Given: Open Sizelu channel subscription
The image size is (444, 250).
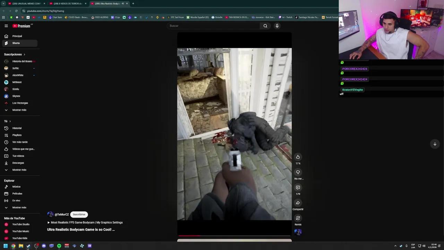Looking at the screenshot, I should pyautogui.click(x=19, y=89).
